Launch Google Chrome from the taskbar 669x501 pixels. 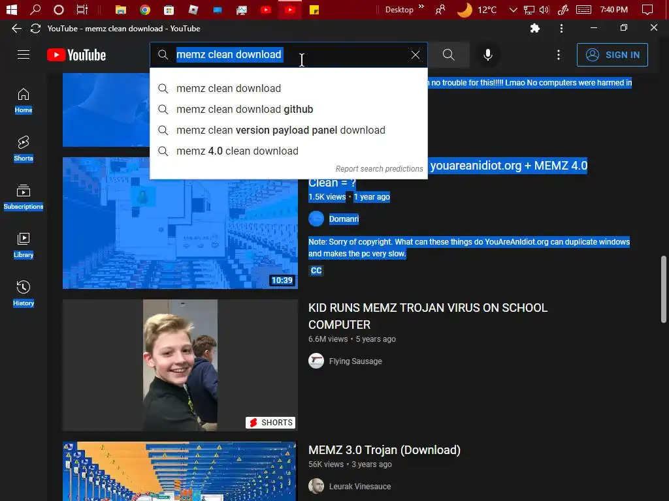click(145, 9)
